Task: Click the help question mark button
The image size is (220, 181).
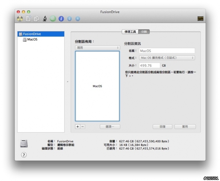Action: click(24, 155)
